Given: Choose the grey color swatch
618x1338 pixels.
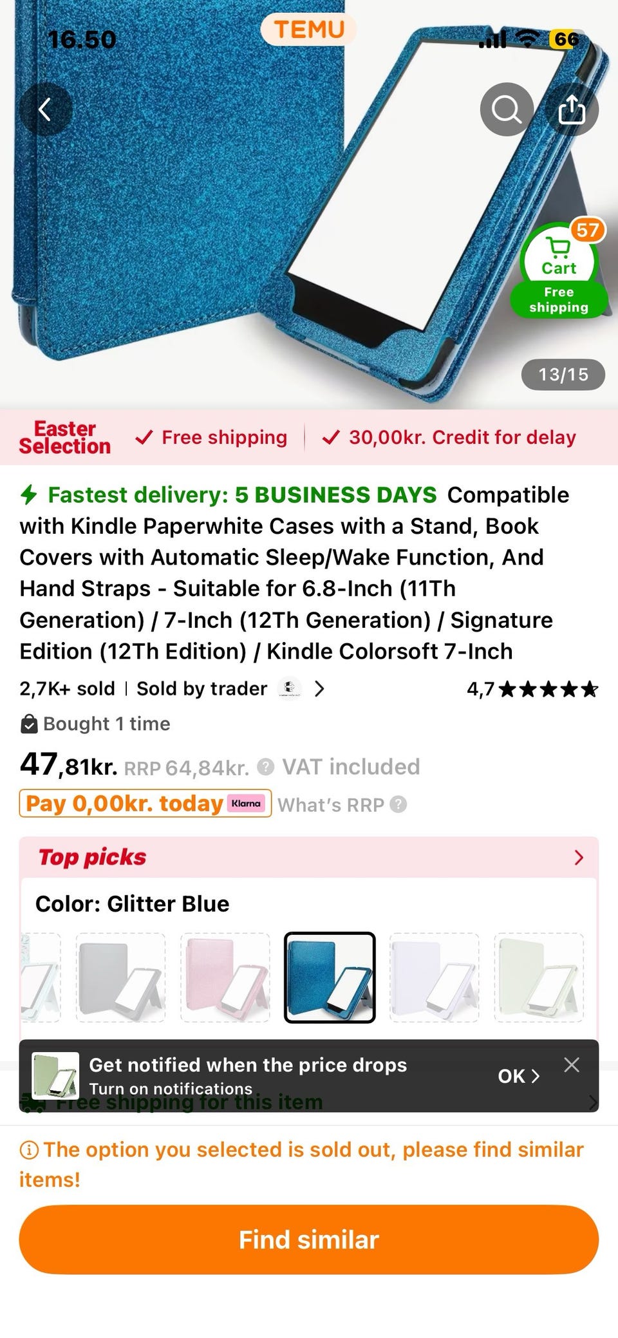Looking at the screenshot, I should click(120, 977).
